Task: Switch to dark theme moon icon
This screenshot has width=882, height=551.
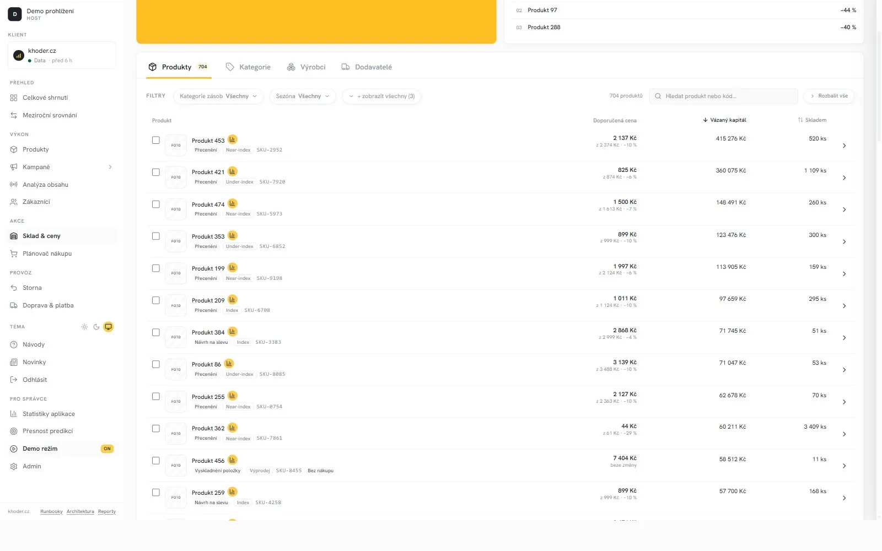Action: pos(96,327)
